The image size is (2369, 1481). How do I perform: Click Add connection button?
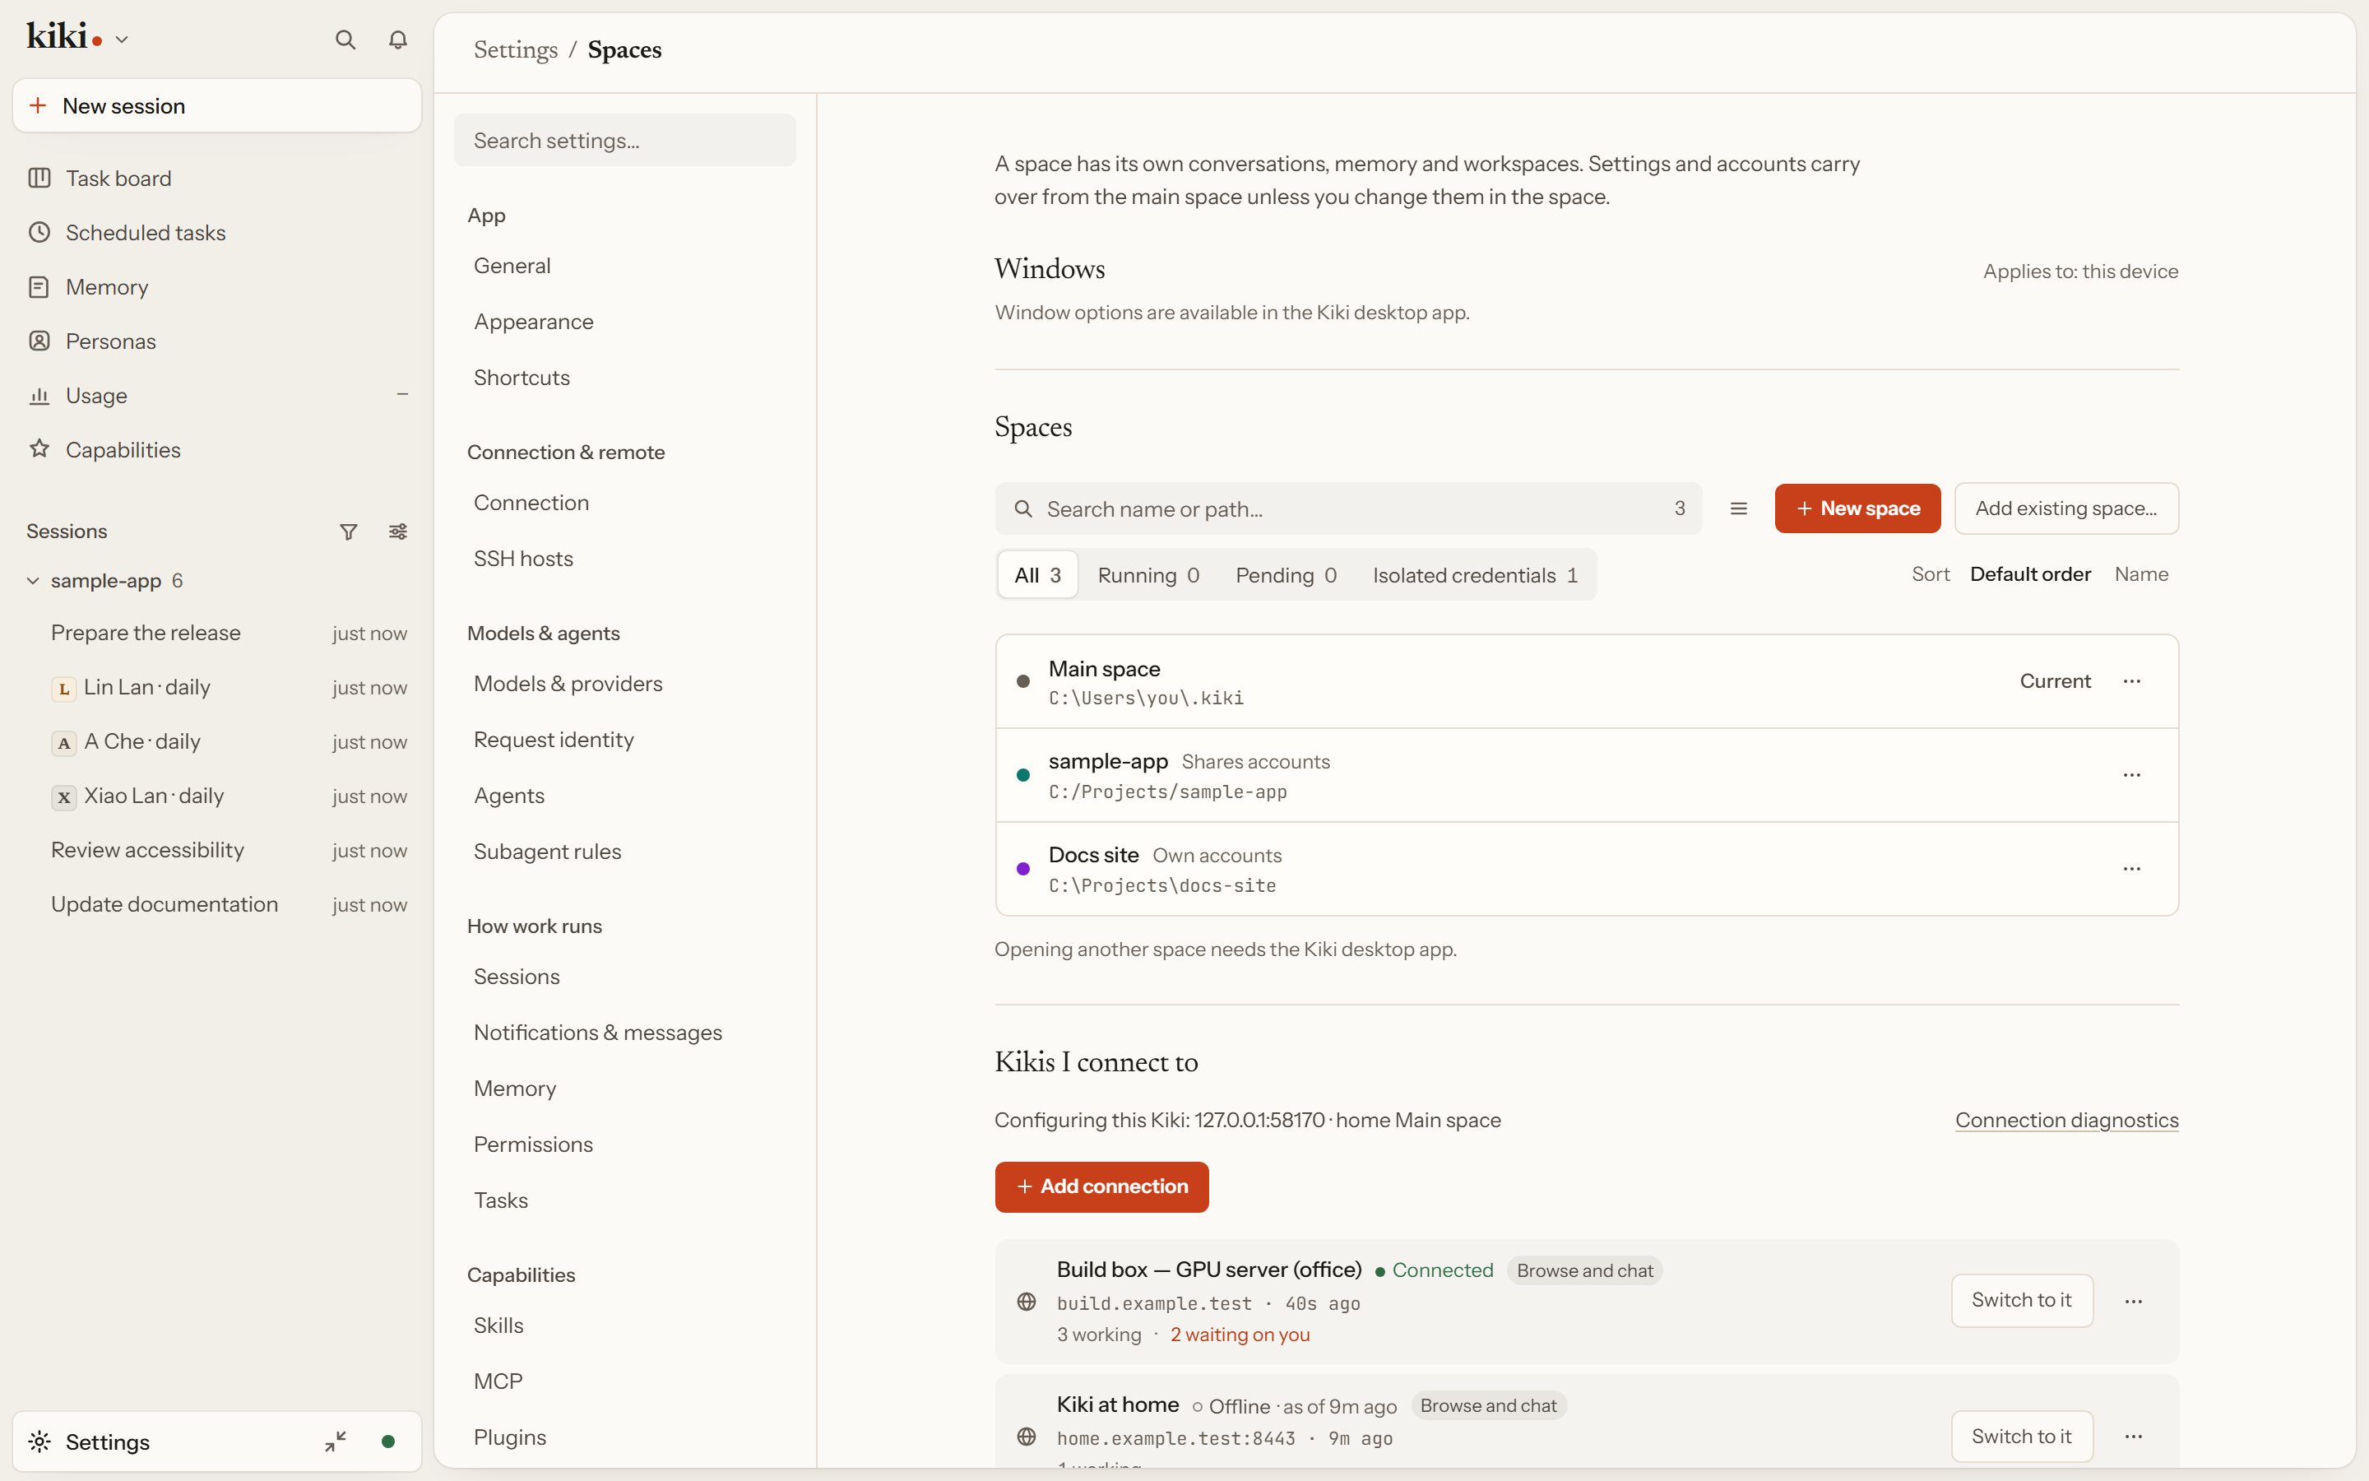point(1101,1186)
